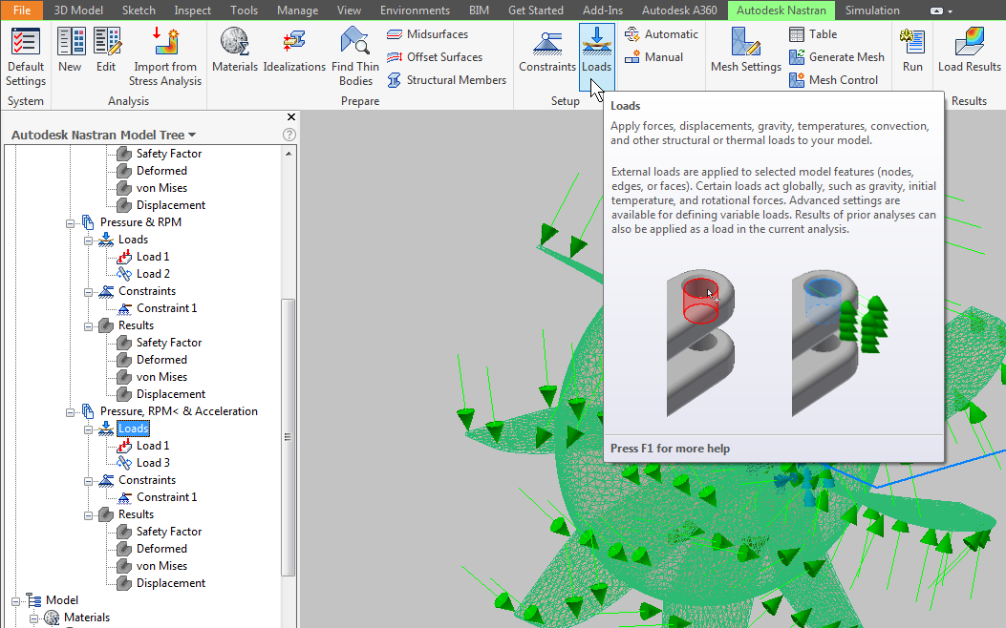Switch to the BIM tab
The image size is (1006, 628).
pyautogui.click(x=479, y=10)
